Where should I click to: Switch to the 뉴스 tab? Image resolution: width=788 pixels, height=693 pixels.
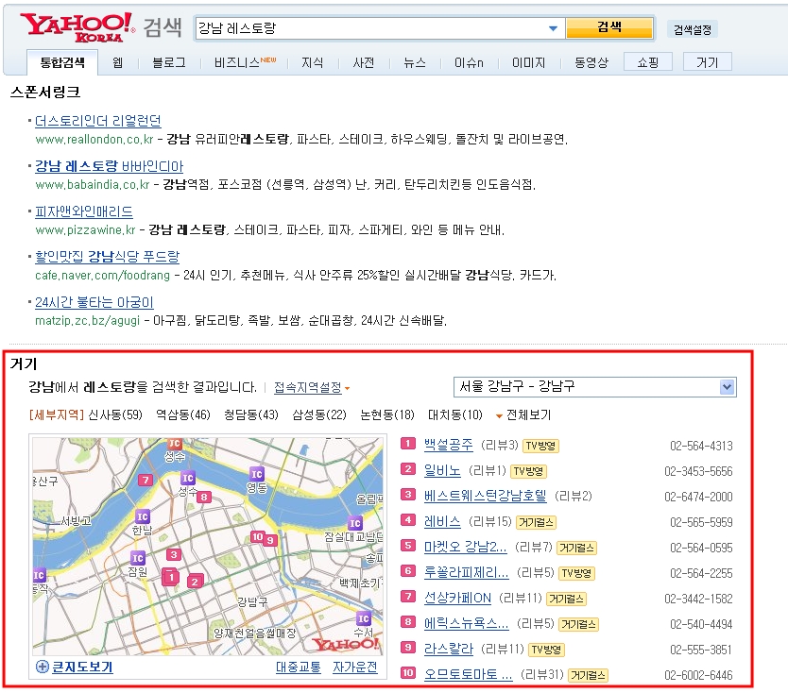415,62
